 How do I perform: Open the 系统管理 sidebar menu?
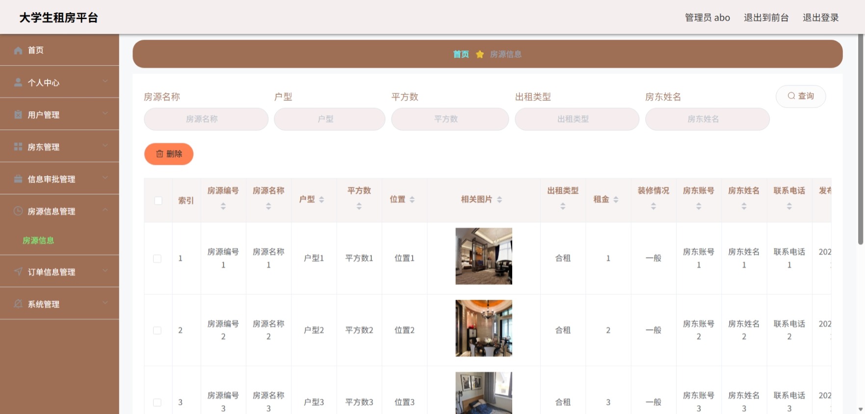(x=59, y=304)
